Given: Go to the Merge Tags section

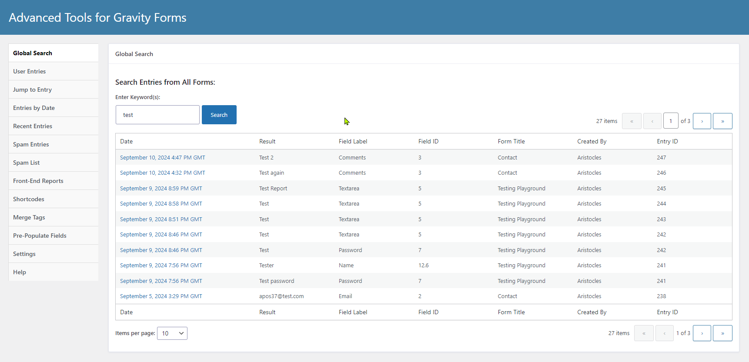Looking at the screenshot, I should [29, 217].
